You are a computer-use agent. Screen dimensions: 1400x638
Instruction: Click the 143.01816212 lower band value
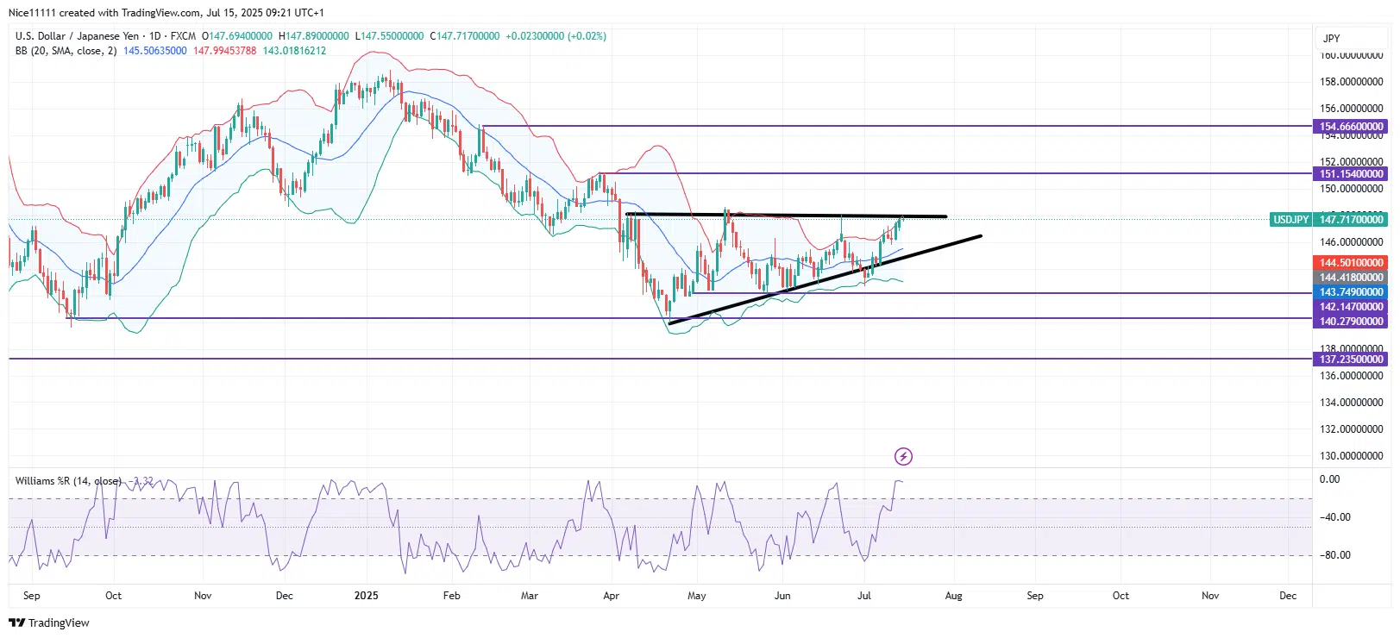tap(294, 51)
